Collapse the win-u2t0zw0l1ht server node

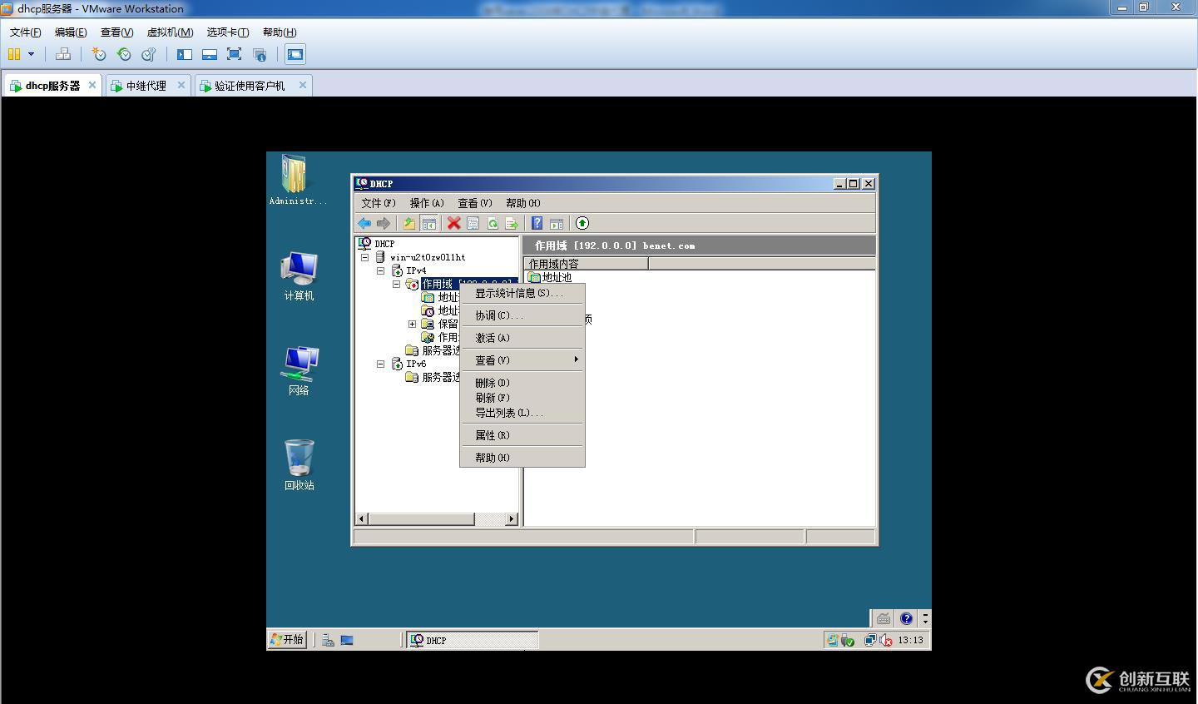click(x=364, y=257)
